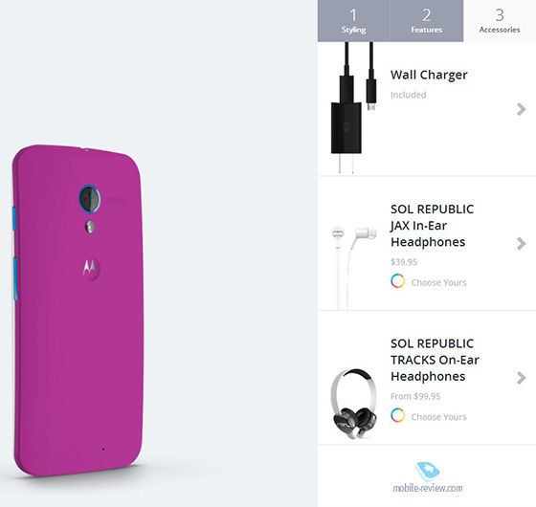
Task: Expand TRACKS On-Ear Headphones chevron
Action: [521, 378]
